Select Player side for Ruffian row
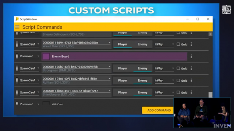This screenshot has height=131, width=234. [x=123, y=80]
